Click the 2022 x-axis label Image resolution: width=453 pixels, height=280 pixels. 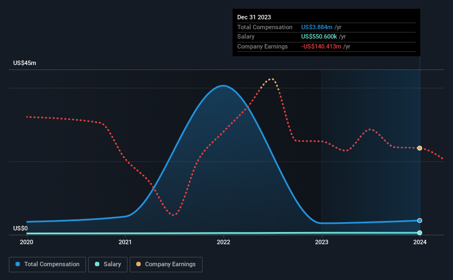click(223, 242)
